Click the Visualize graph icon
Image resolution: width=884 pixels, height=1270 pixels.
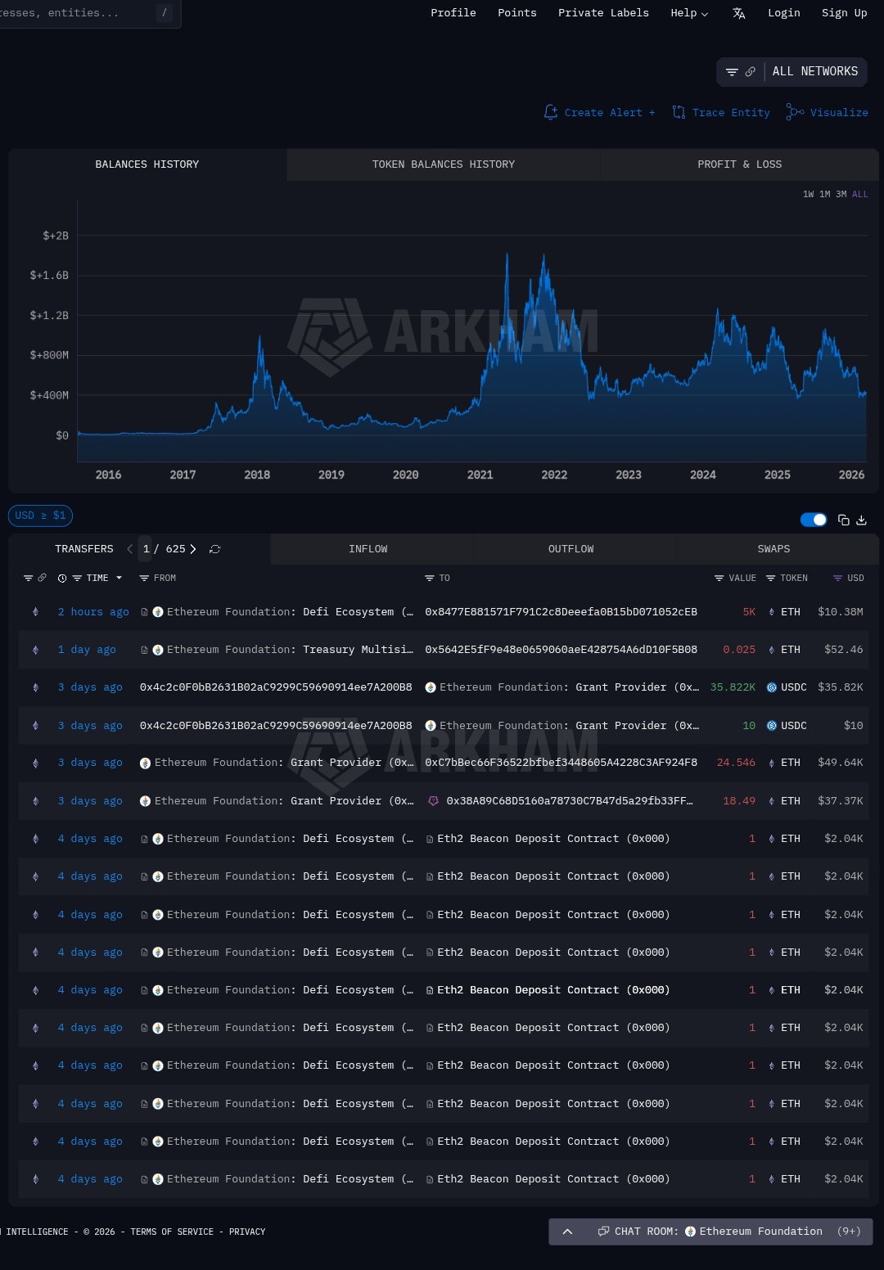[x=794, y=113]
